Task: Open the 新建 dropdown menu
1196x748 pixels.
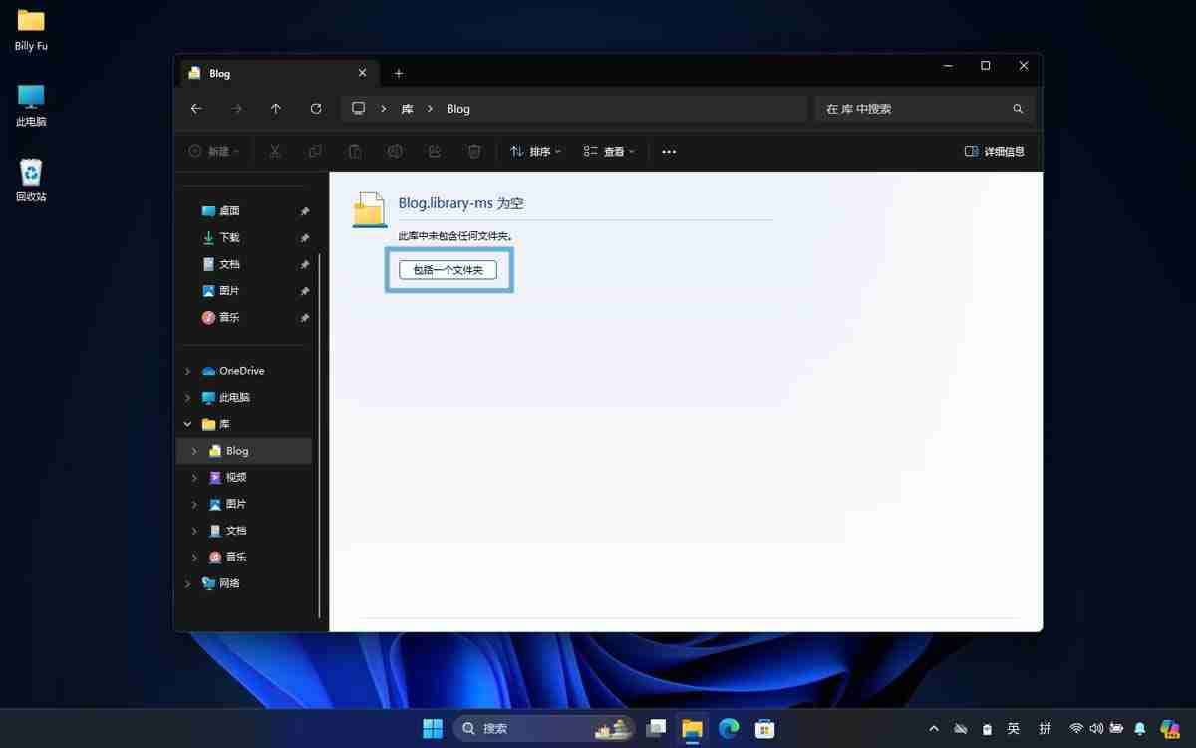Action: (213, 151)
